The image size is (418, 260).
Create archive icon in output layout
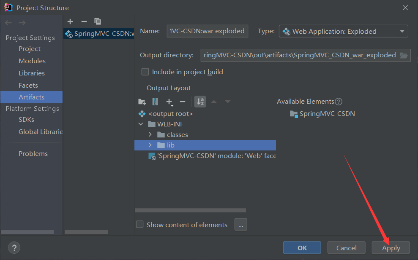click(155, 102)
